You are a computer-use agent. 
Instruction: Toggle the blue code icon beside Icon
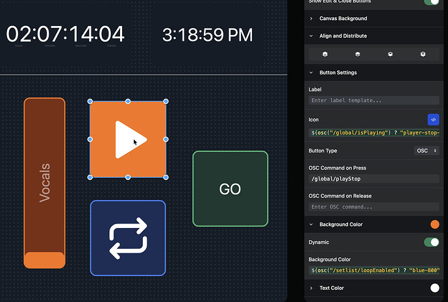pos(433,120)
